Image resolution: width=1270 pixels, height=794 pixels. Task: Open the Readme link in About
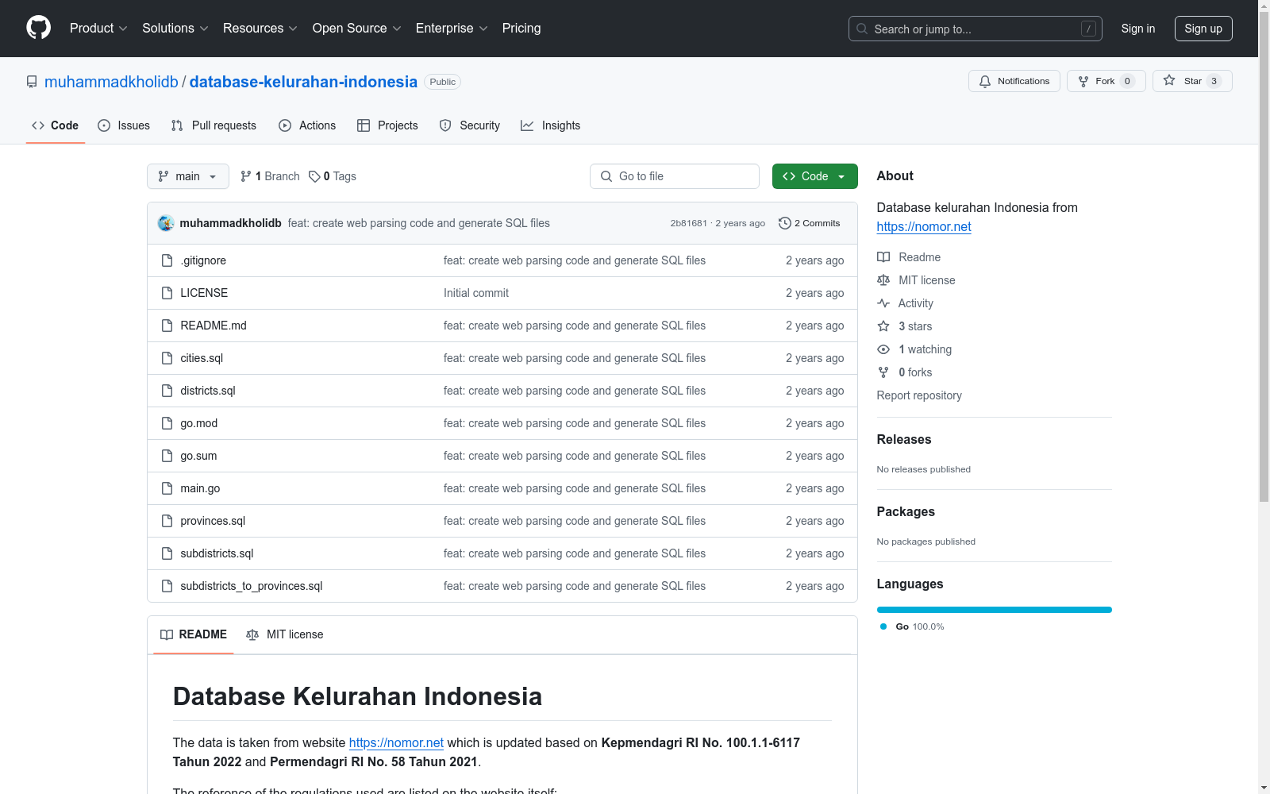point(909,257)
